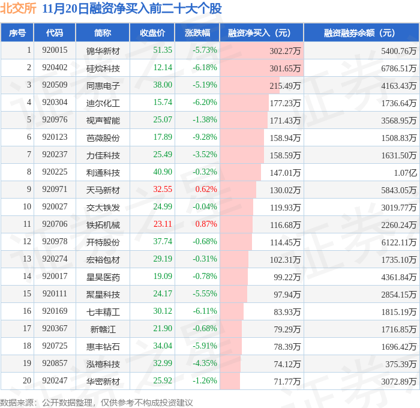Click closing price 38.00
The width and height of the screenshot is (420, 408).
[163, 85]
